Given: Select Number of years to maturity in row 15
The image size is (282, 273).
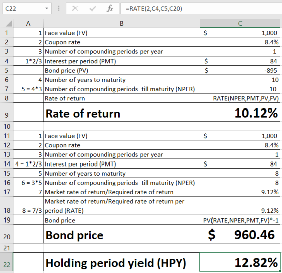Looking at the screenshot, I should click(x=121, y=173).
